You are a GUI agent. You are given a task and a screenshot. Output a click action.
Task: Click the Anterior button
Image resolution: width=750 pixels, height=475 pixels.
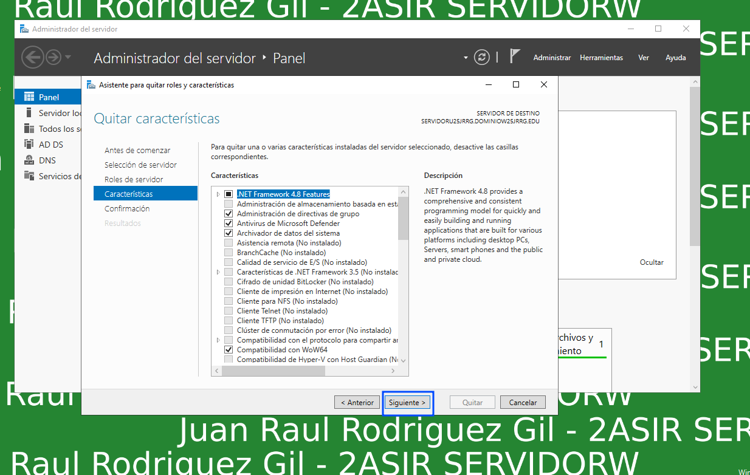[357, 402]
